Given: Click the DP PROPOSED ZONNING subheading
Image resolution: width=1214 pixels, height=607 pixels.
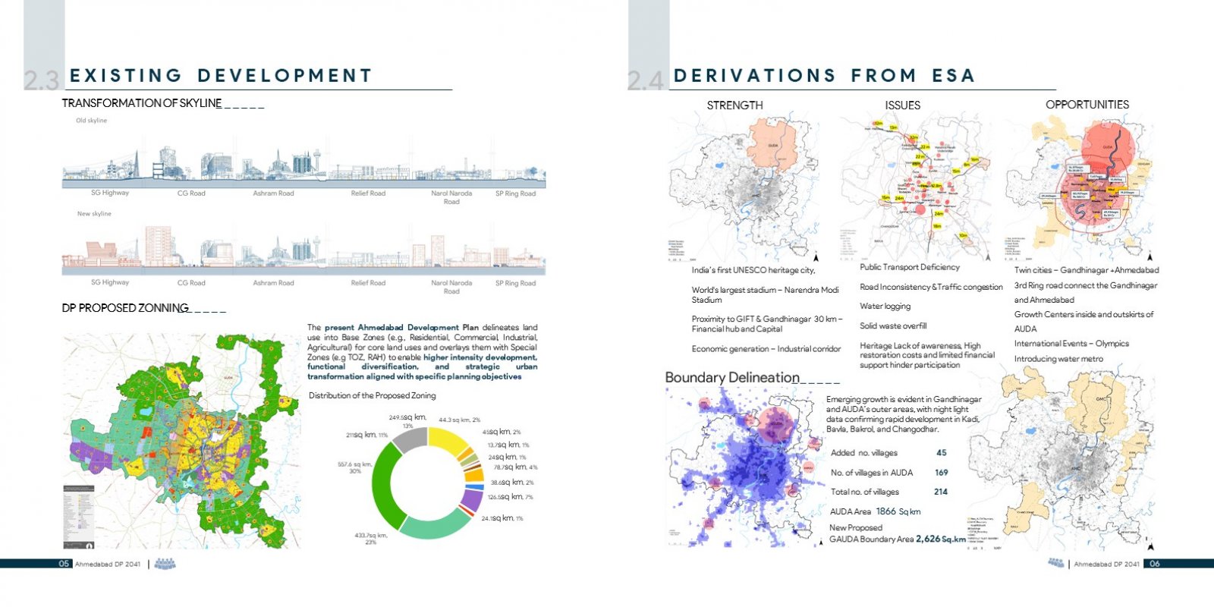Looking at the screenshot, I should (125, 308).
